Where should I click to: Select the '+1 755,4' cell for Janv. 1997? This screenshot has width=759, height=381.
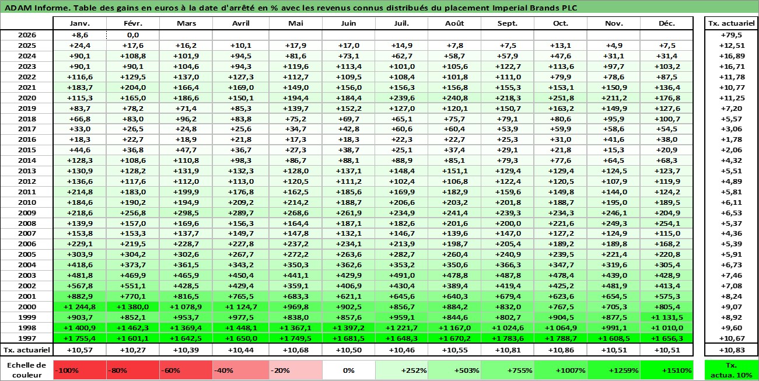[79, 338]
